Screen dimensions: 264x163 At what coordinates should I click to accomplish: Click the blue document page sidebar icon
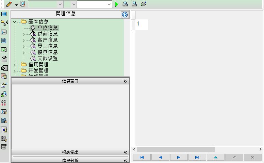[x=4, y=41]
